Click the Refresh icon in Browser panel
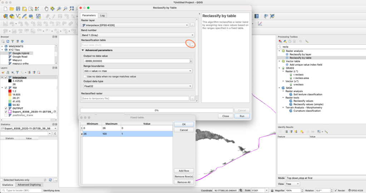The height and width of the screenshot is (193, 366). click(7, 41)
